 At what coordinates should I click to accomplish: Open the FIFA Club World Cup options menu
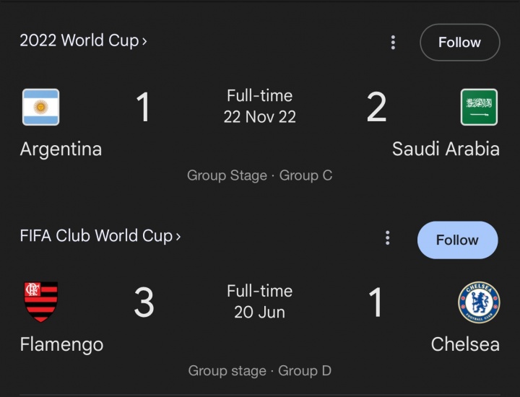(x=388, y=238)
